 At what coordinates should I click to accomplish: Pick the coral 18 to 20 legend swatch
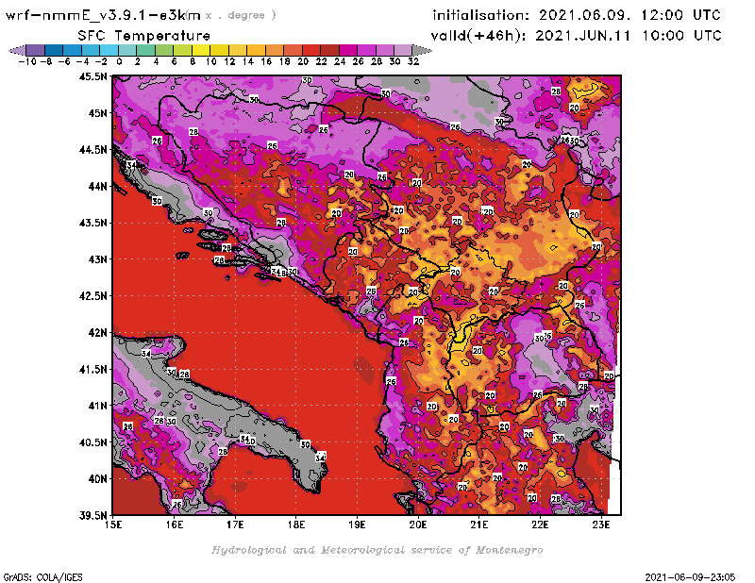[x=293, y=50]
